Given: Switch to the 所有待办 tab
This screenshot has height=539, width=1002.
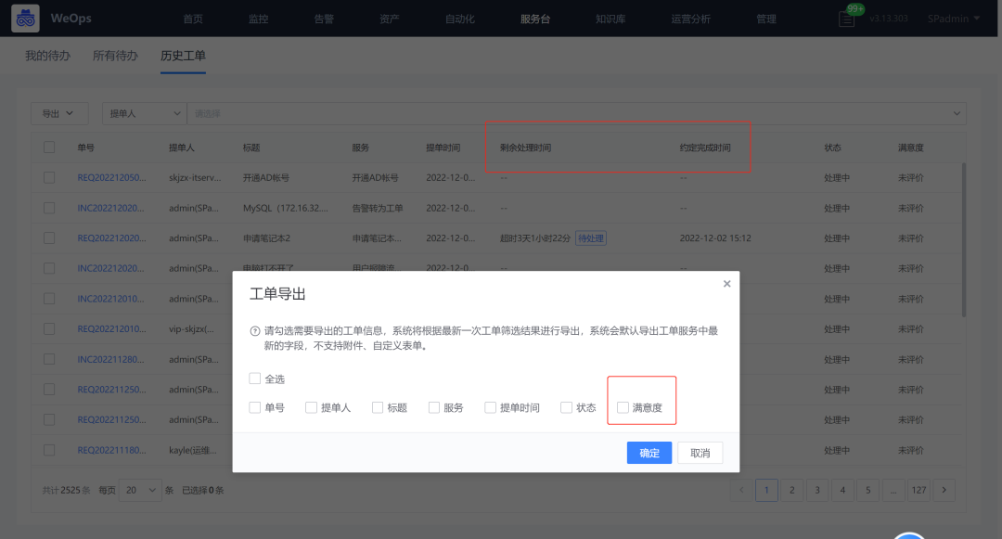Looking at the screenshot, I should click(x=115, y=56).
